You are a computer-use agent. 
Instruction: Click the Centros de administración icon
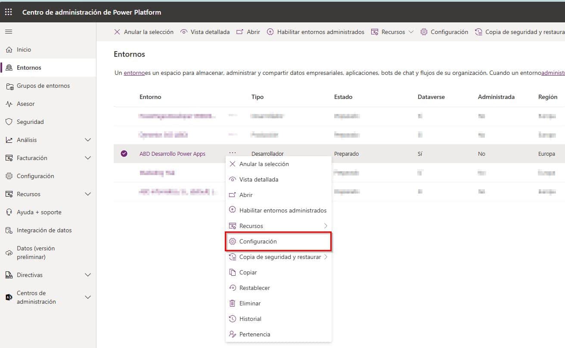pyautogui.click(x=9, y=297)
